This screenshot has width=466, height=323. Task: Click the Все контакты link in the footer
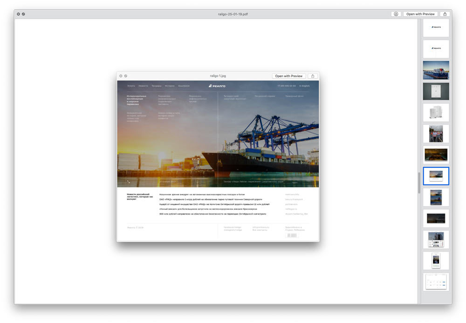259,229
